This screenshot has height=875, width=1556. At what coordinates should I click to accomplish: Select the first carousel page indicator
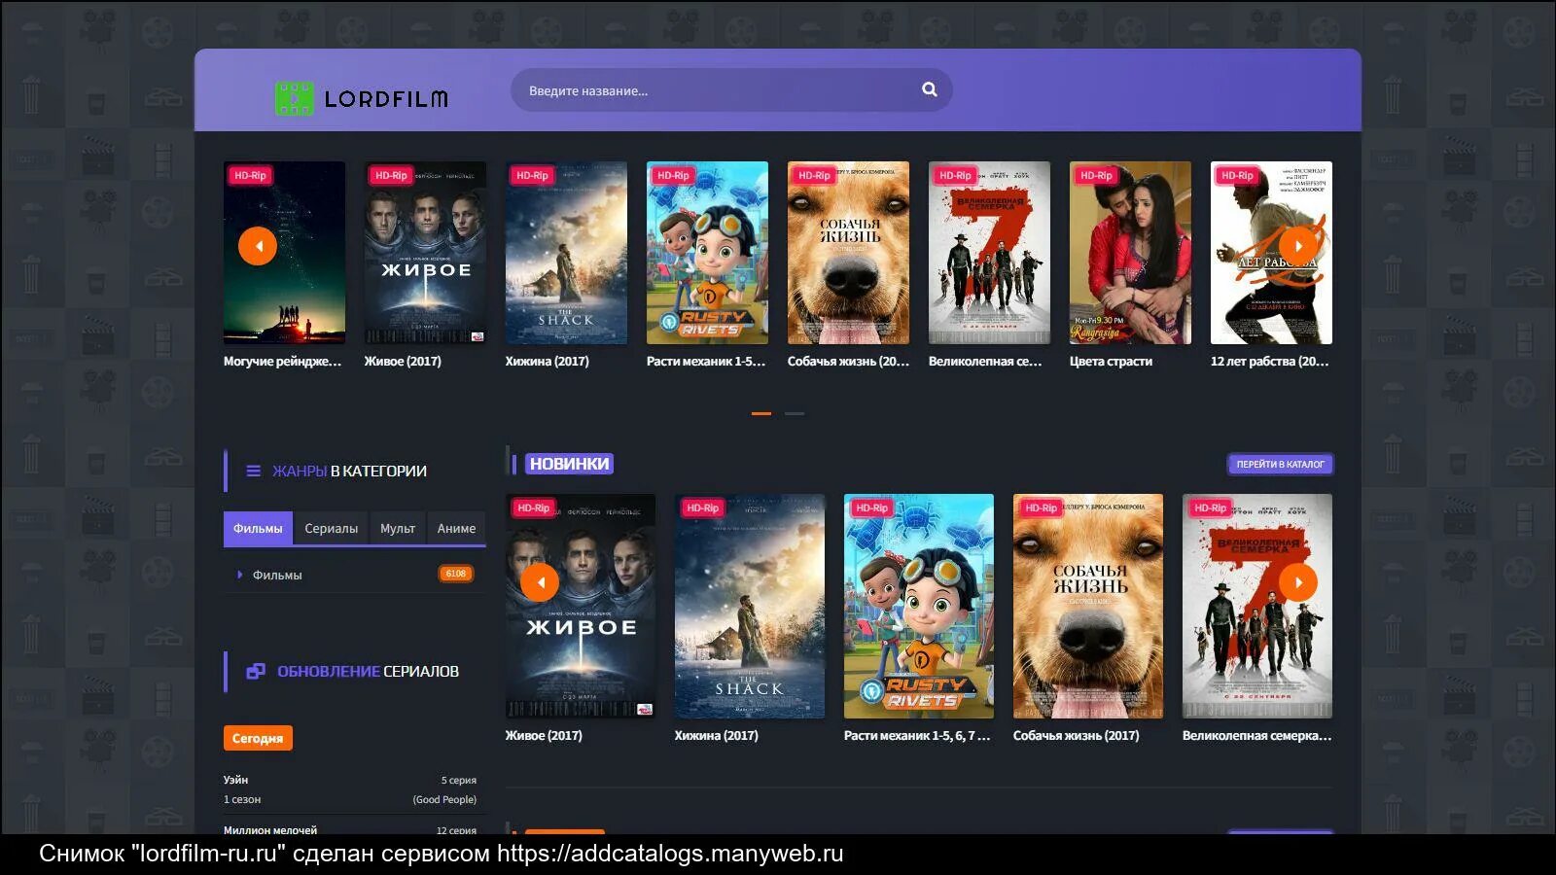tap(761, 413)
